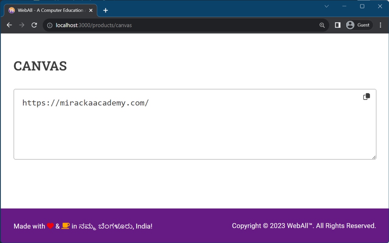
Task: Click the CANVAS page heading
Action: pos(40,66)
